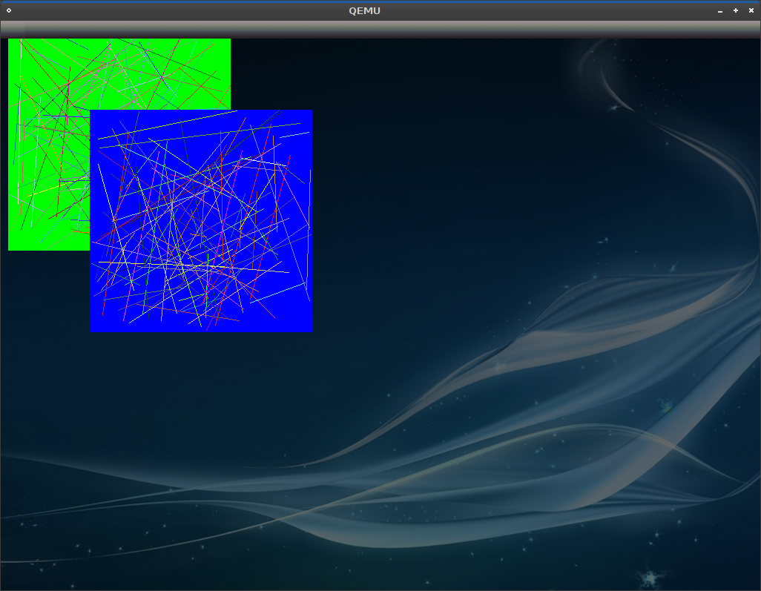Close the QEMU window

coord(751,10)
